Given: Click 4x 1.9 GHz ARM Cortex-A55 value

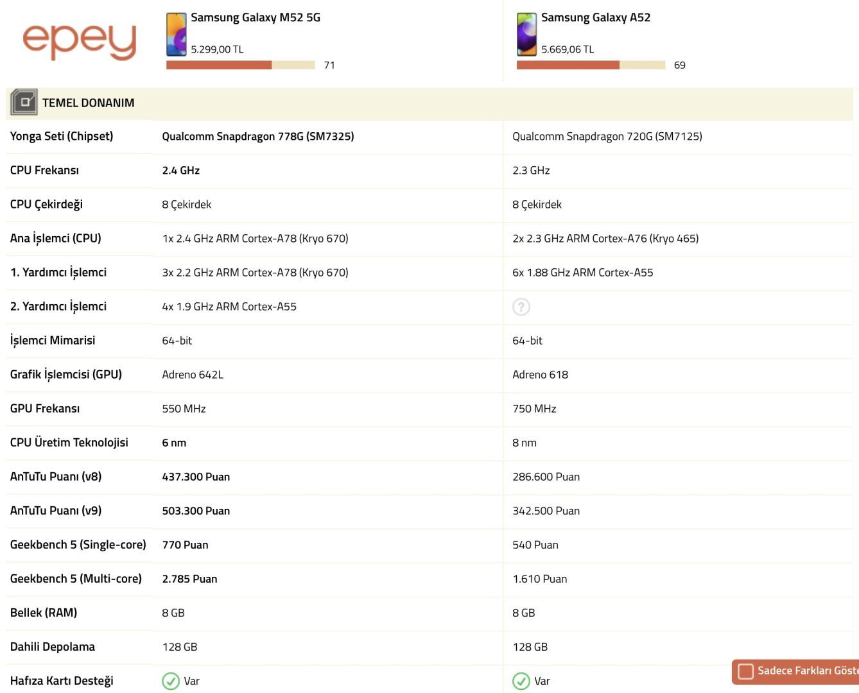Looking at the screenshot, I should (x=229, y=306).
